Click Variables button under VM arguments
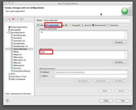This screenshot has width=136, height=110. click(120, 62)
